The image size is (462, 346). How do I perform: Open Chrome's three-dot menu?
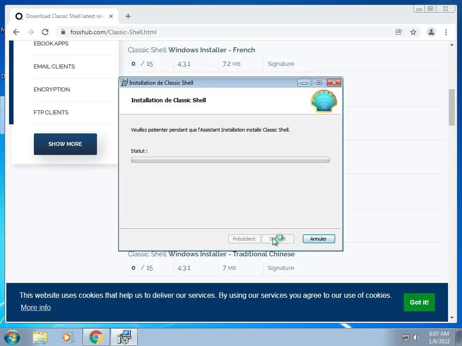point(446,32)
